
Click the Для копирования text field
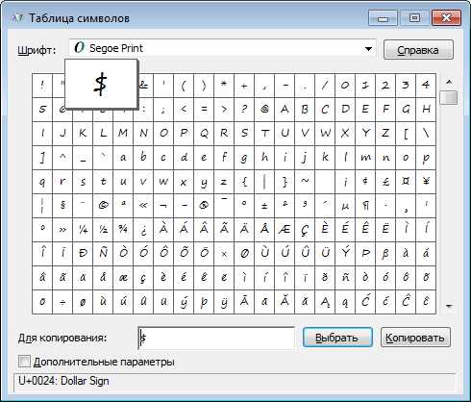pyautogui.click(x=216, y=338)
